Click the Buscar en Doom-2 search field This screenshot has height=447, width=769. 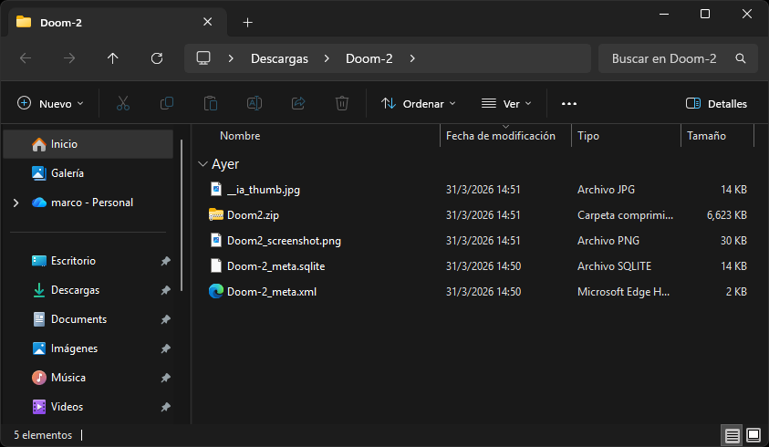point(666,58)
